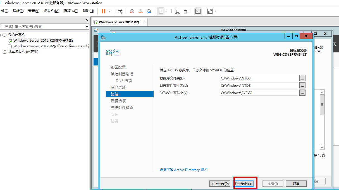Open 详细了解 Active Directory 路径 link
Viewport: 339px width, 190px height.
[x=183, y=170]
